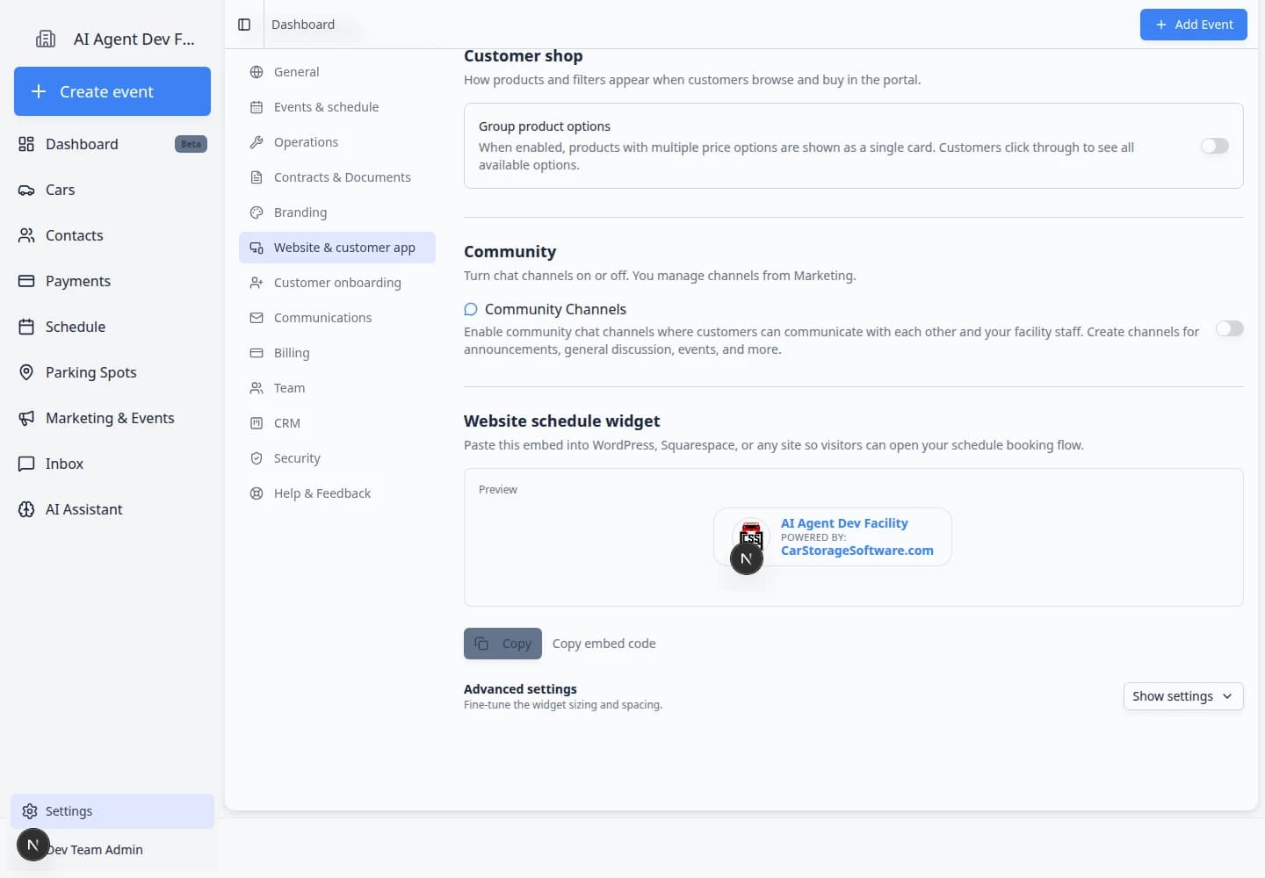This screenshot has width=1265, height=878.
Task: Open Parking Spots page
Action: (112, 372)
